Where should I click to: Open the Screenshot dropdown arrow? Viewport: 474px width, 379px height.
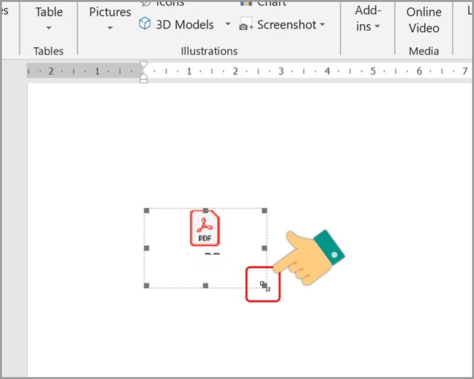(x=322, y=25)
